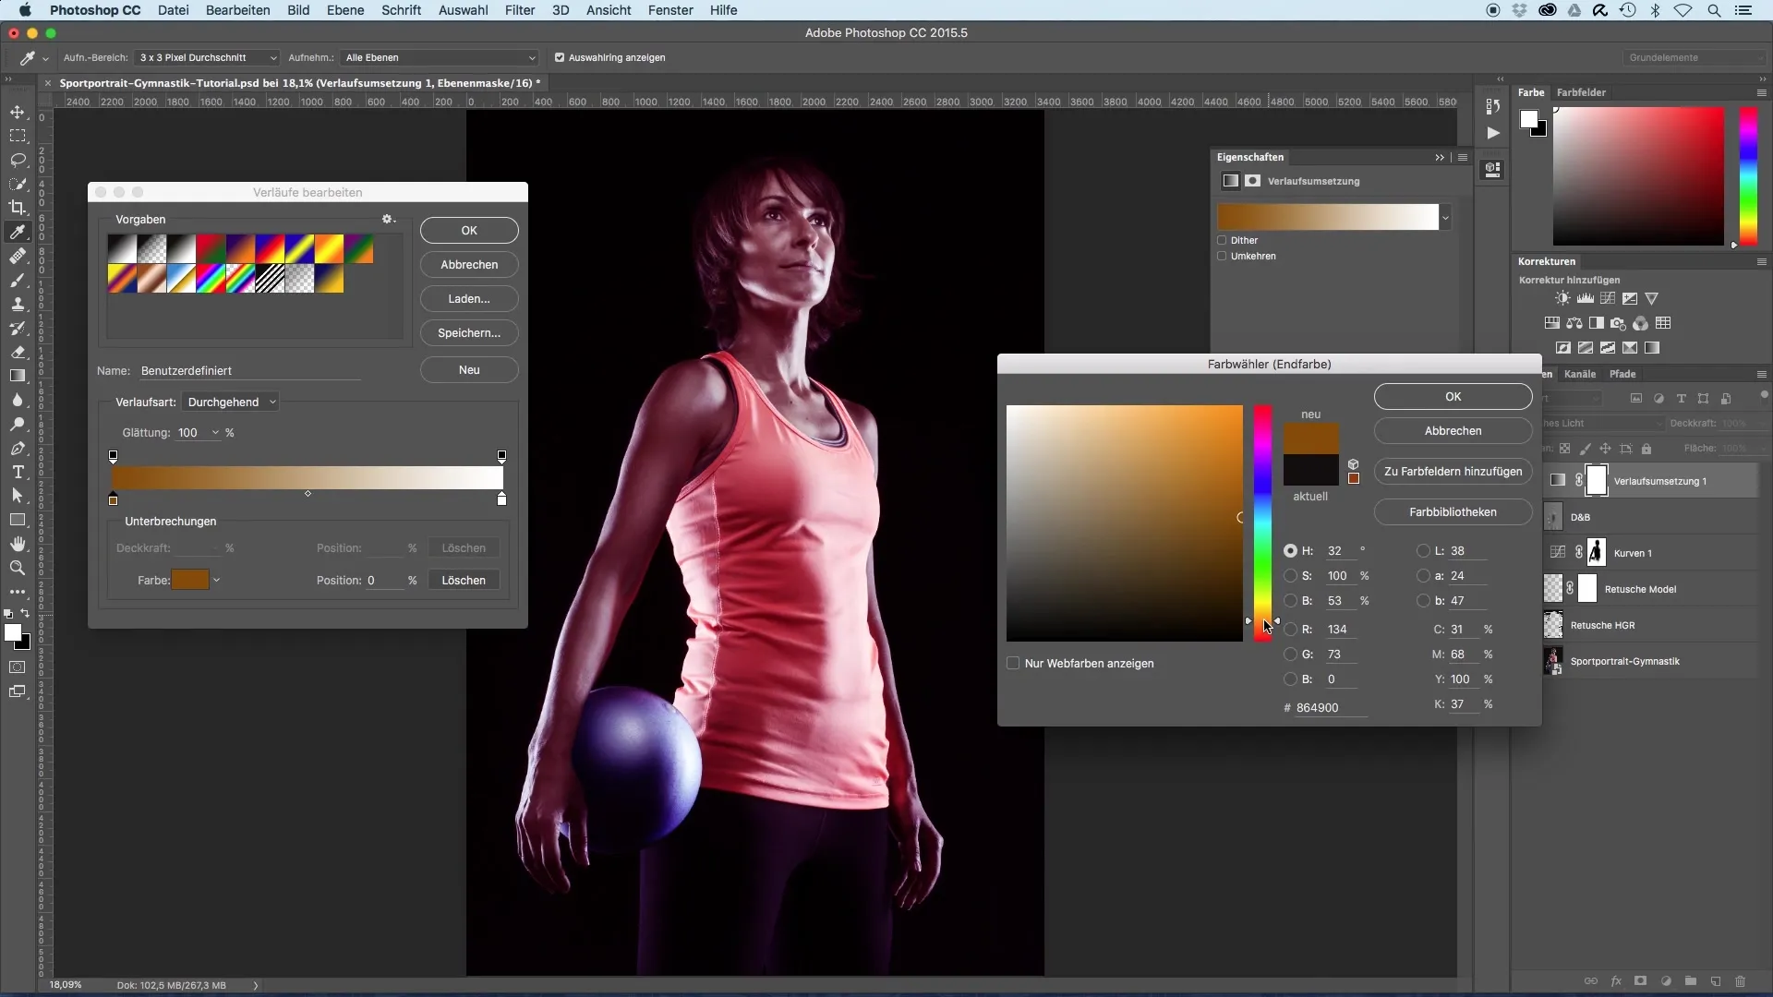Select the Dodge tool
The height and width of the screenshot is (997, 1773).
[18, 424]
